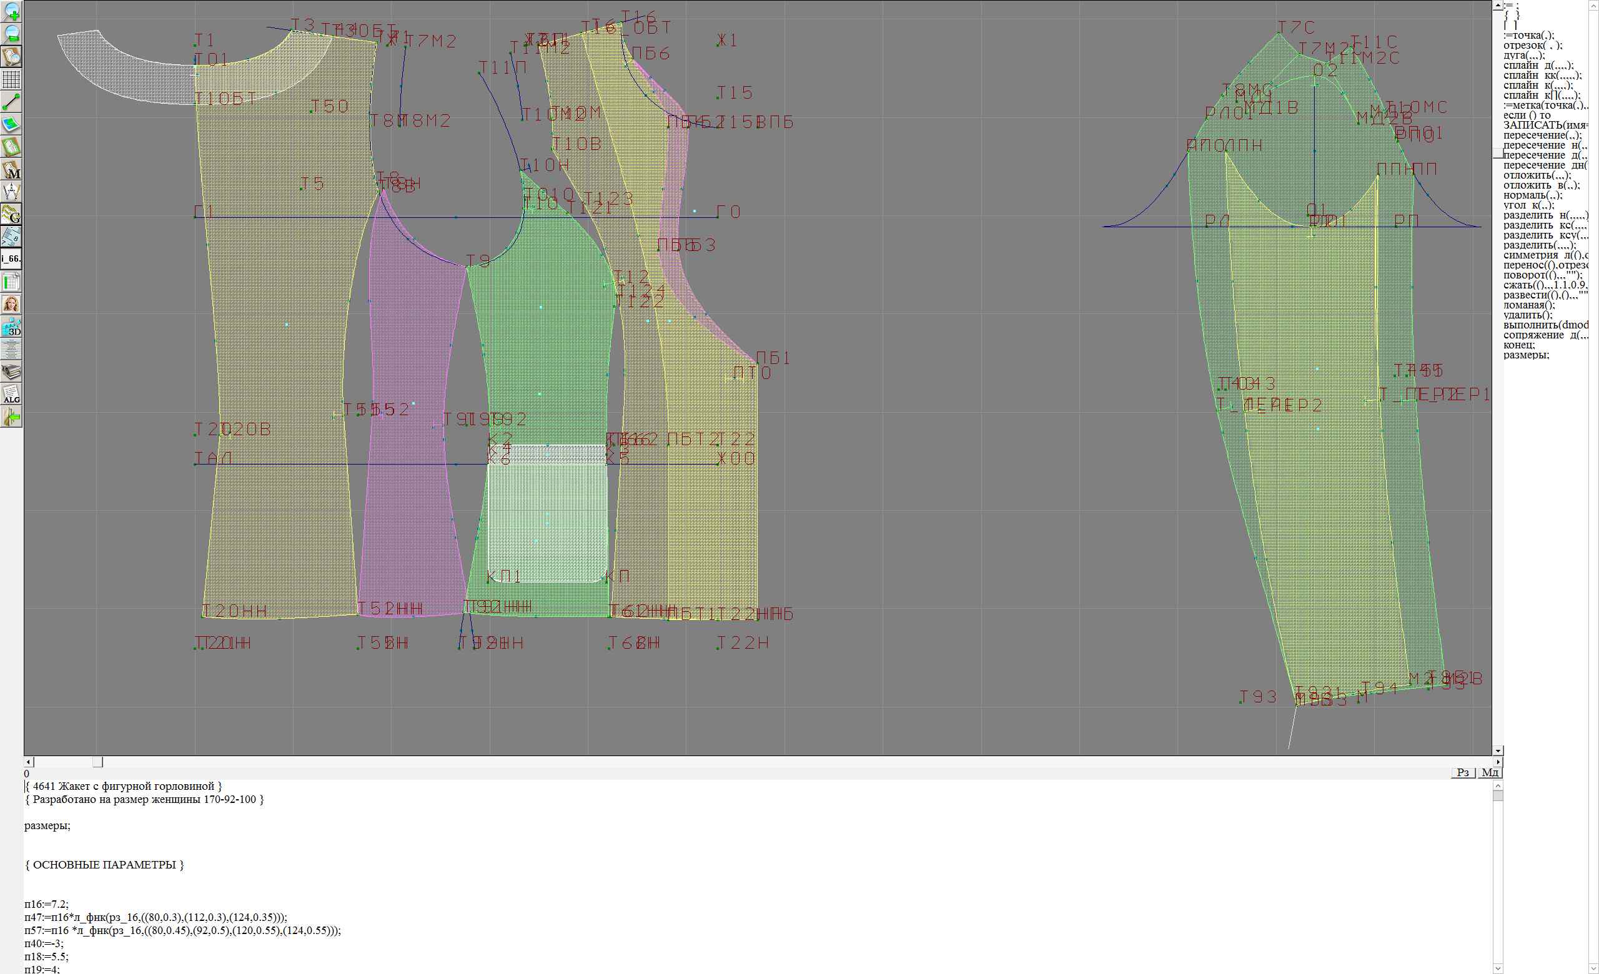Switch to the Рз tab
This screenshot has height=974, width=1599.
tap(1463, 772)
